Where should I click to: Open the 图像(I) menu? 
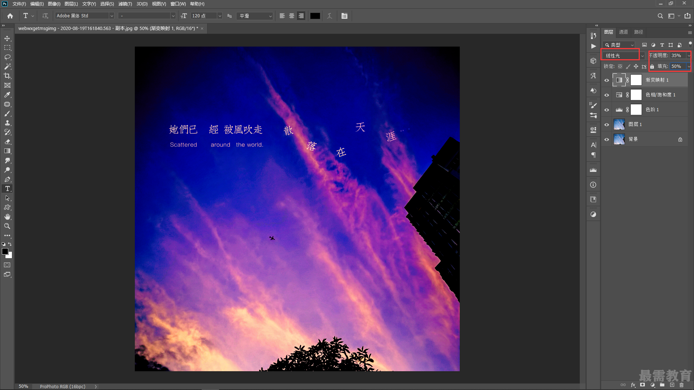click(54, 4)
